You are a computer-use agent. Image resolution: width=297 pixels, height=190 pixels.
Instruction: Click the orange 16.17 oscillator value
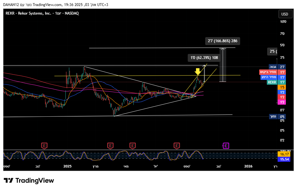(284, 154)
